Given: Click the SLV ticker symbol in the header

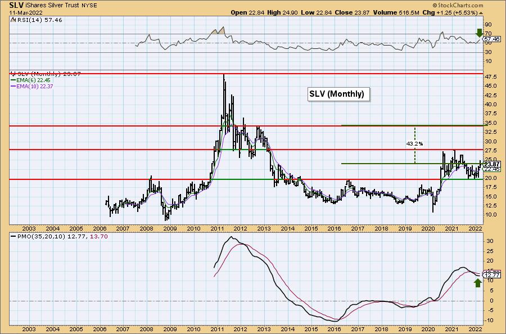Looking at the screenshot, I should (x=16, y=5).
